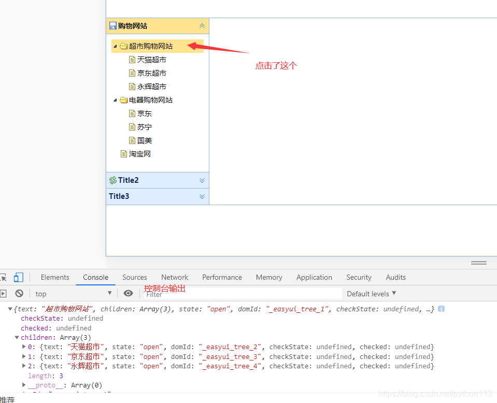Clear the console with the block icon
The height and width of the screenshot is (403, 497).
pyautogui.click(x=19, y=293)
